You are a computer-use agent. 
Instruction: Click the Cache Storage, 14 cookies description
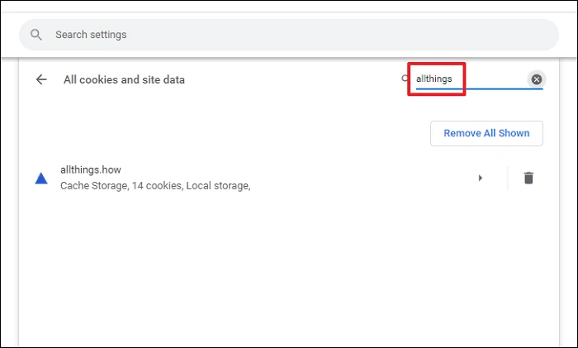click(155, 186)
